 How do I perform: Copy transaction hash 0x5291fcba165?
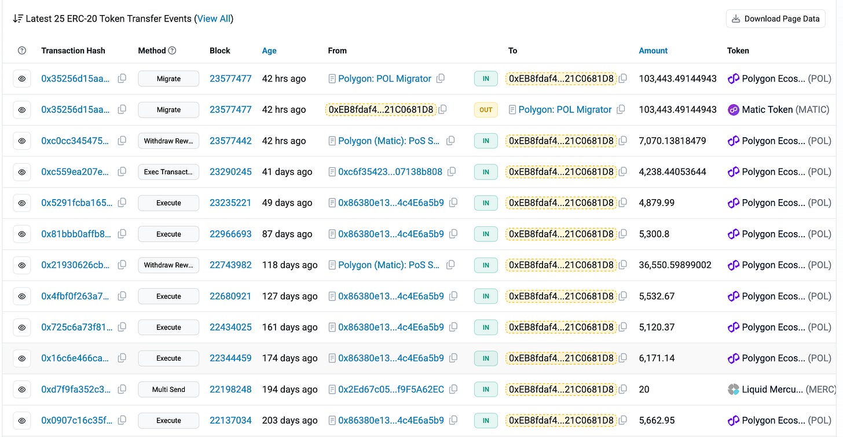click(x=122, y=203)
